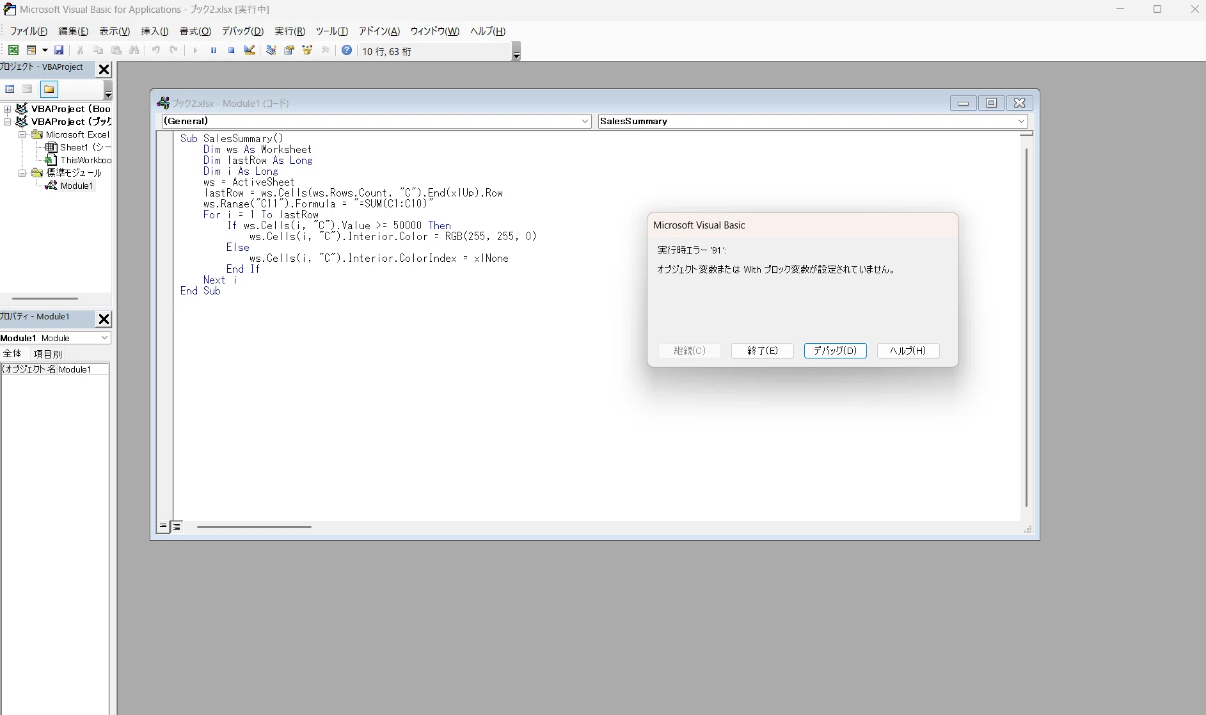This screenshot has width=1206, height=715.
Task: Open dropdown arrow next to Insert UserForm icon
Action: 45,50
